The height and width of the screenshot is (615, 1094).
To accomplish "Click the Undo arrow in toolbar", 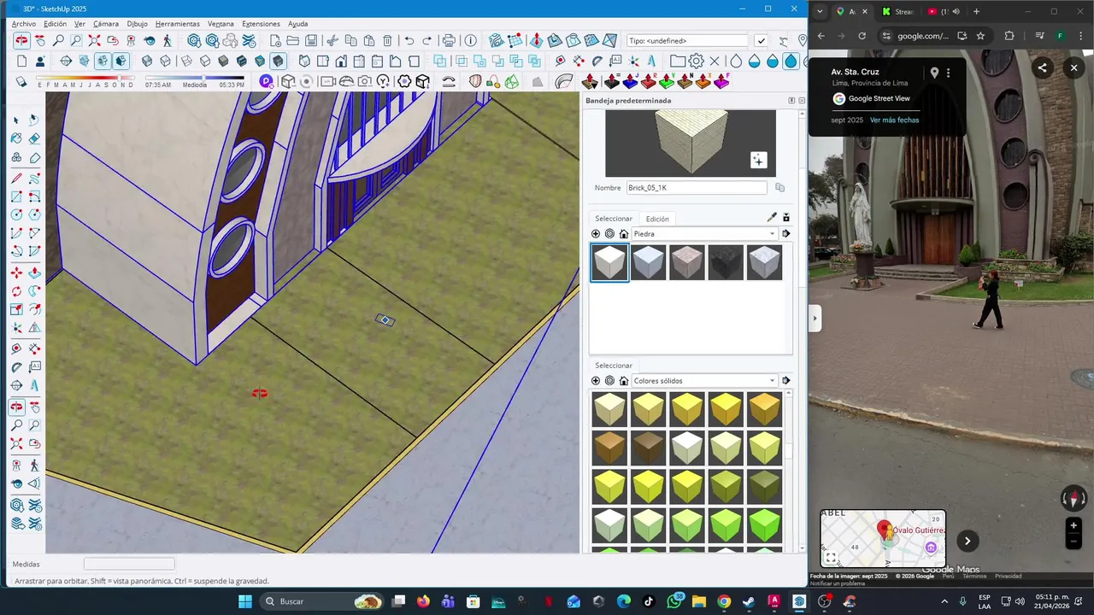I will pyautogui.click(x=409, y=40).
